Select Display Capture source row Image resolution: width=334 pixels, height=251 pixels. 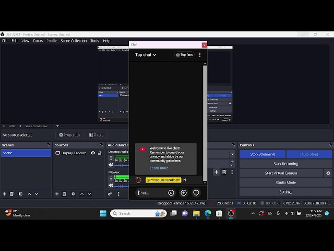point(78,153)
